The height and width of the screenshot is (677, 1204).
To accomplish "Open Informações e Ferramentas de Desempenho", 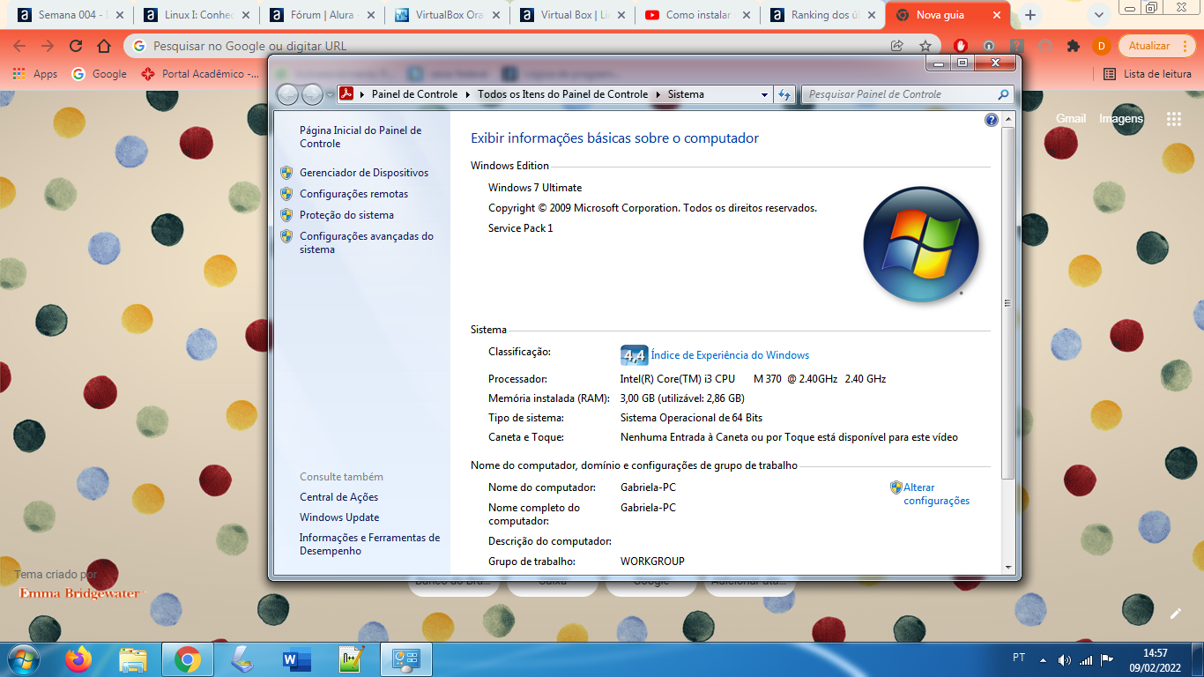I will point(369,544).
